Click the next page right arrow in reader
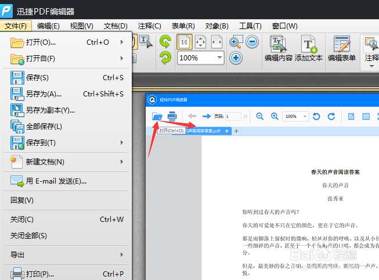 (x=207, y=116)
